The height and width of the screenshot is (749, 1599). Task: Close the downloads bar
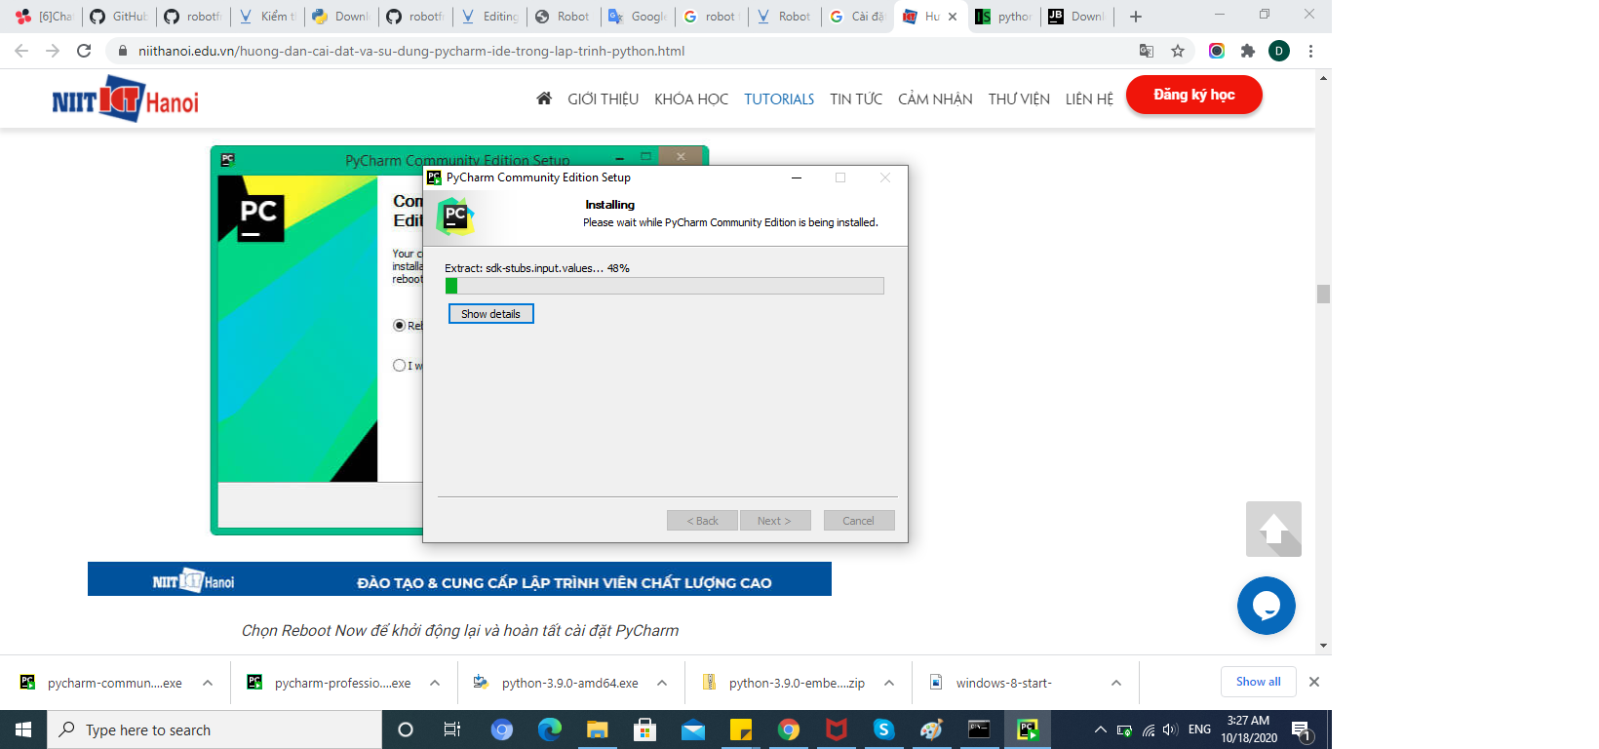click(1314, 682)
